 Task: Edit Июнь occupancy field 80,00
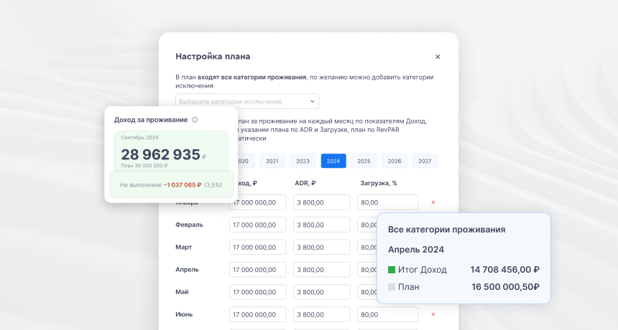pos(388,314)
